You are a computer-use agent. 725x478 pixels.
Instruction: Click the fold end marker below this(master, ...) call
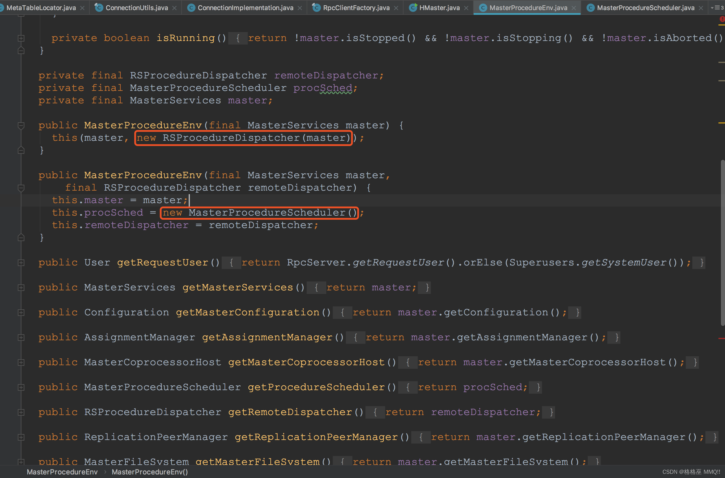click(x=21, y=150)
